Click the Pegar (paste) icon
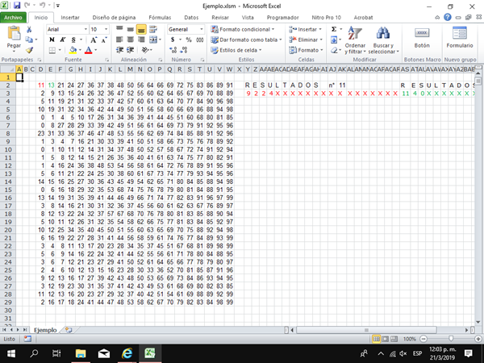Viewport: 484px width, 363px height. tap(14, 36)
